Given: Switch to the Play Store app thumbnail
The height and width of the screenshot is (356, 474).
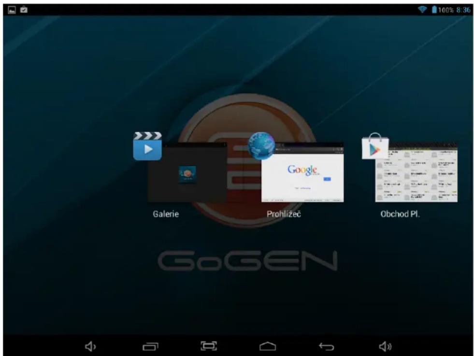Looking at the screenshot, I should tap(417, 172).
